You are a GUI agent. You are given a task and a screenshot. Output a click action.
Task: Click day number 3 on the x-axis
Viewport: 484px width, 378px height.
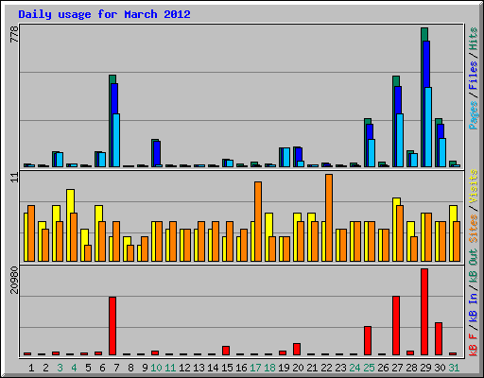60,368
